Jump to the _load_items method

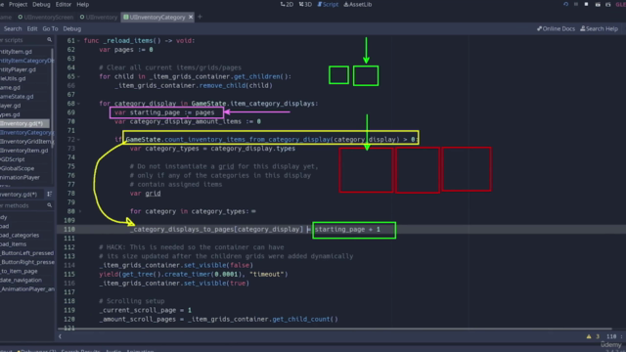(13, 243)
